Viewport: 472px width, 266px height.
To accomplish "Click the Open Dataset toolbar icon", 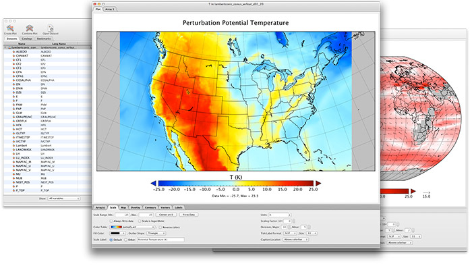I will [51, 28].
